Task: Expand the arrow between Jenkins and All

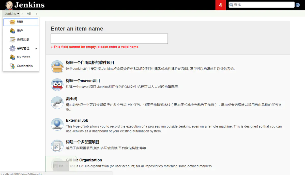Action: coord(22,14)
